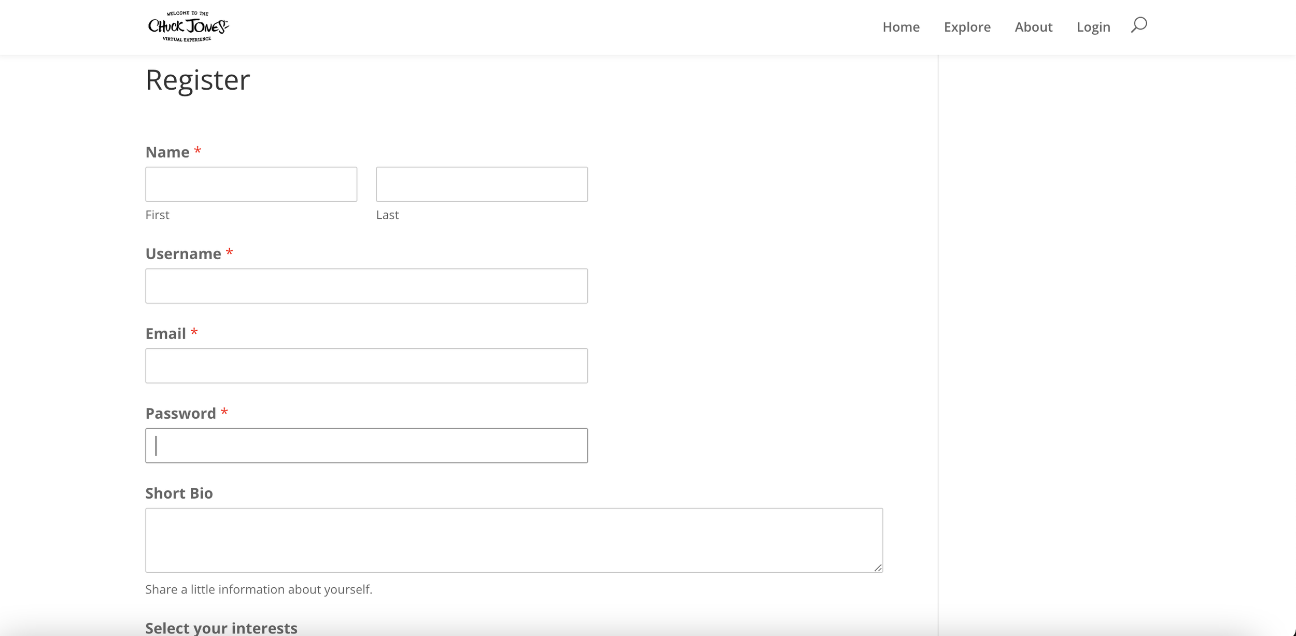Screen dimensions: 1296x636
Task: Click the Login link in header
Action: click(1093, 27)
